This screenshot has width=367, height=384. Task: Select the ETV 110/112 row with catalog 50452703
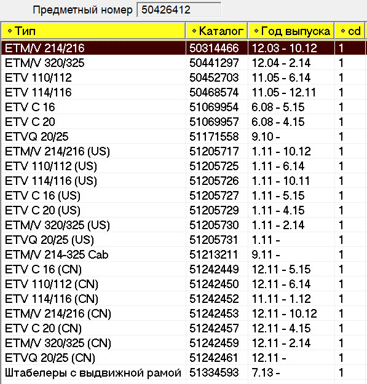(x=183, y=77)
